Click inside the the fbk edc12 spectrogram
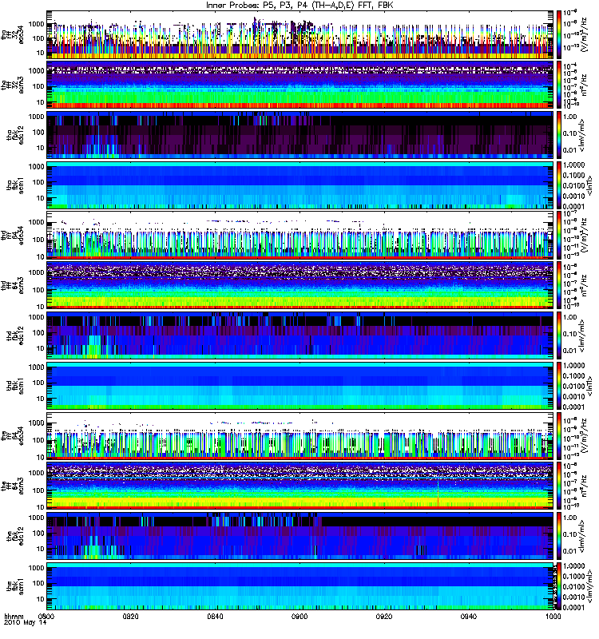This screenshot has height=639, width=599. (299, 536)
